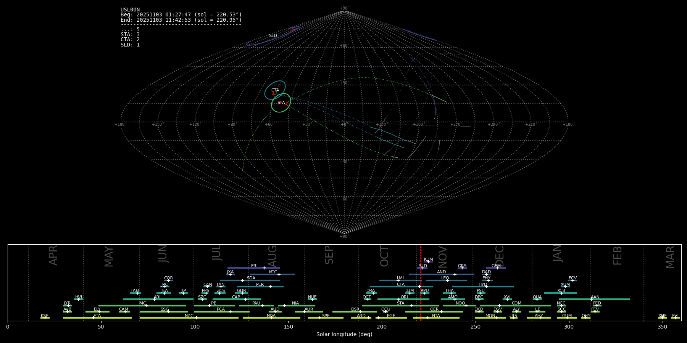Click the Solar longitude axis label
Image resolution: width=687 pixels, height=343 pixels.
coord(344,335)
